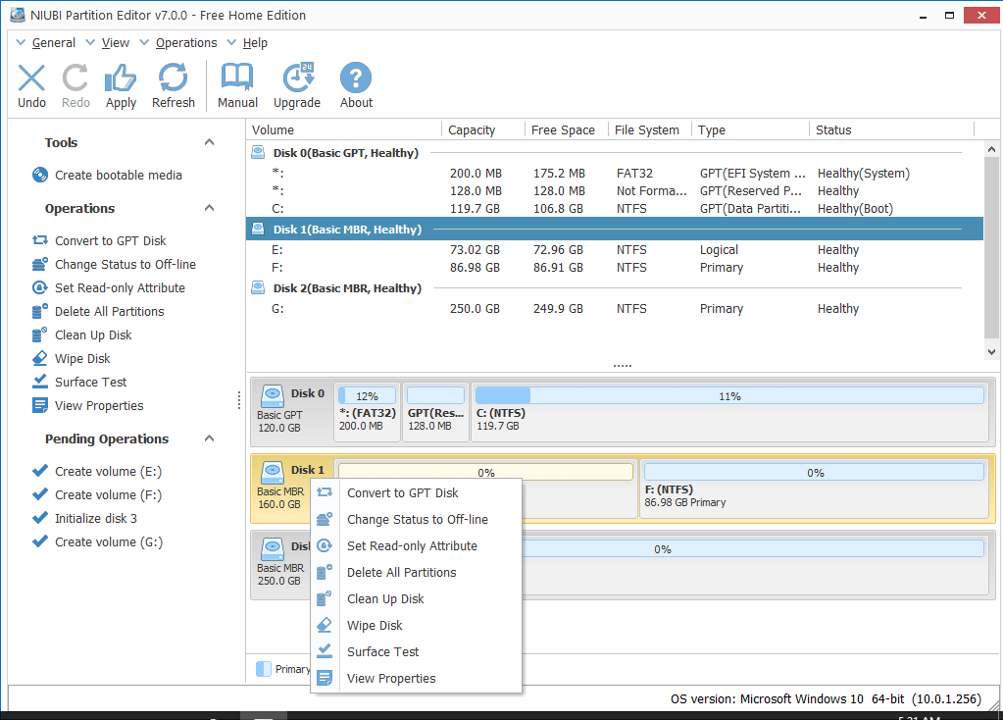
Task: Click the Apply icon in the toolbar
Action: [120, 84]
